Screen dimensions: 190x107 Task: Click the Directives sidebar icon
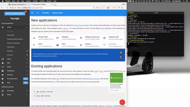3,75
